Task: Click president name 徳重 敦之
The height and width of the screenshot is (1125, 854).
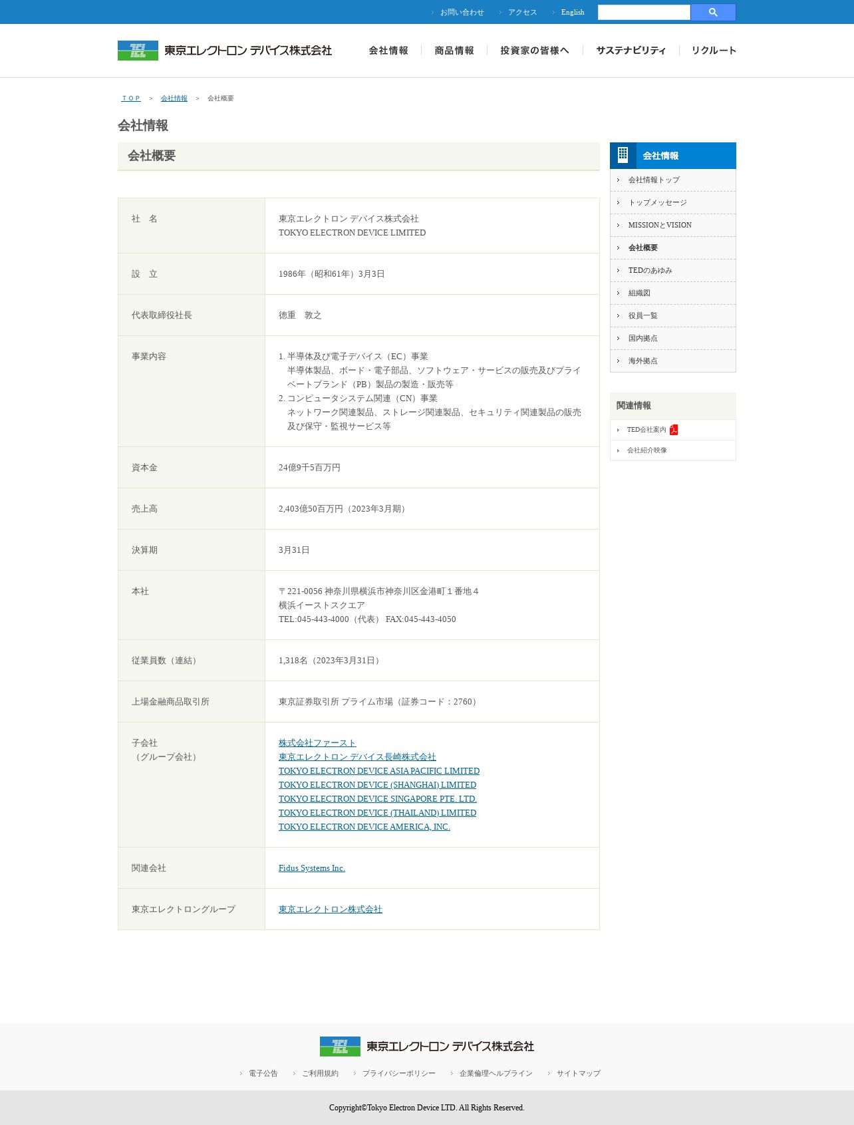Action: [300, 315]
